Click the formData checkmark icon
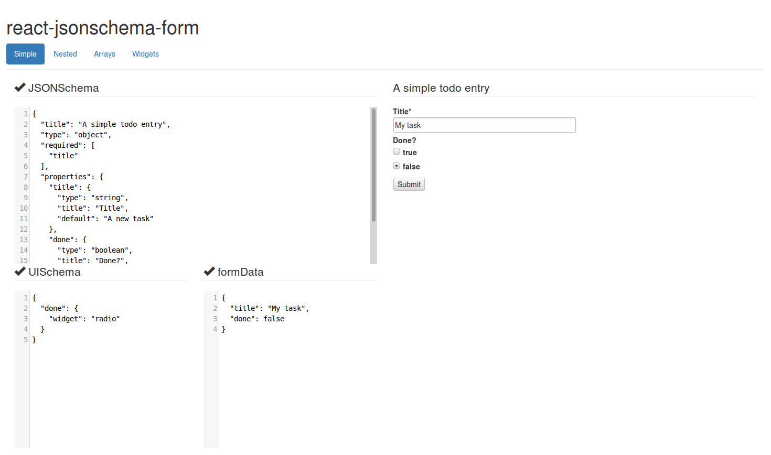This screenshot has height=455, width=771. coord(209,272)
